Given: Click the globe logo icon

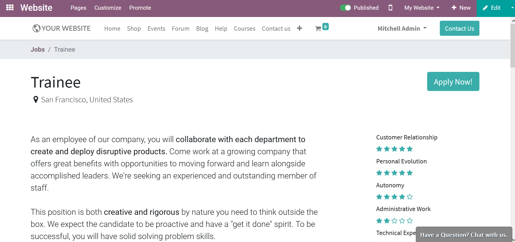Looking at the screenshot, I should pyautogui.click(x=36, y=28).
